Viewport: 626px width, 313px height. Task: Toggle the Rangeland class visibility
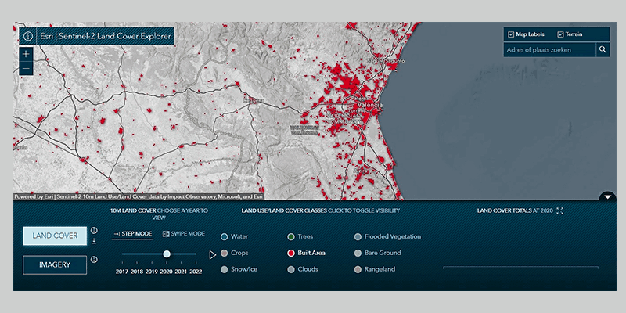375,269
